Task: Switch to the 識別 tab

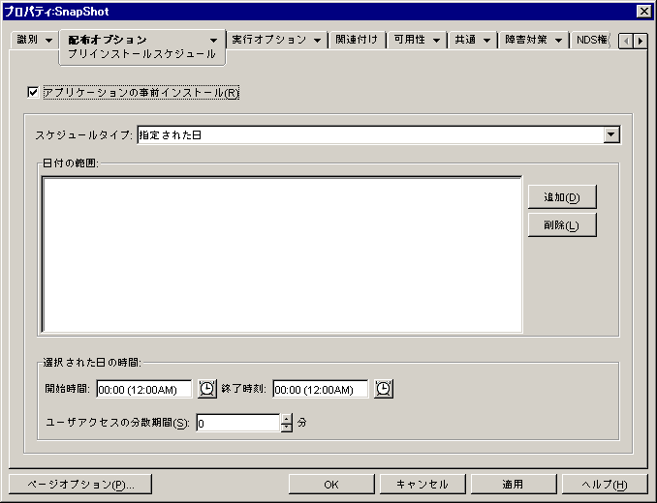Action: 28,40
